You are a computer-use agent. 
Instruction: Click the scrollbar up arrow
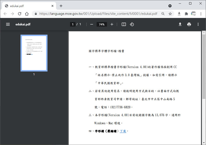tap(204, 33)
